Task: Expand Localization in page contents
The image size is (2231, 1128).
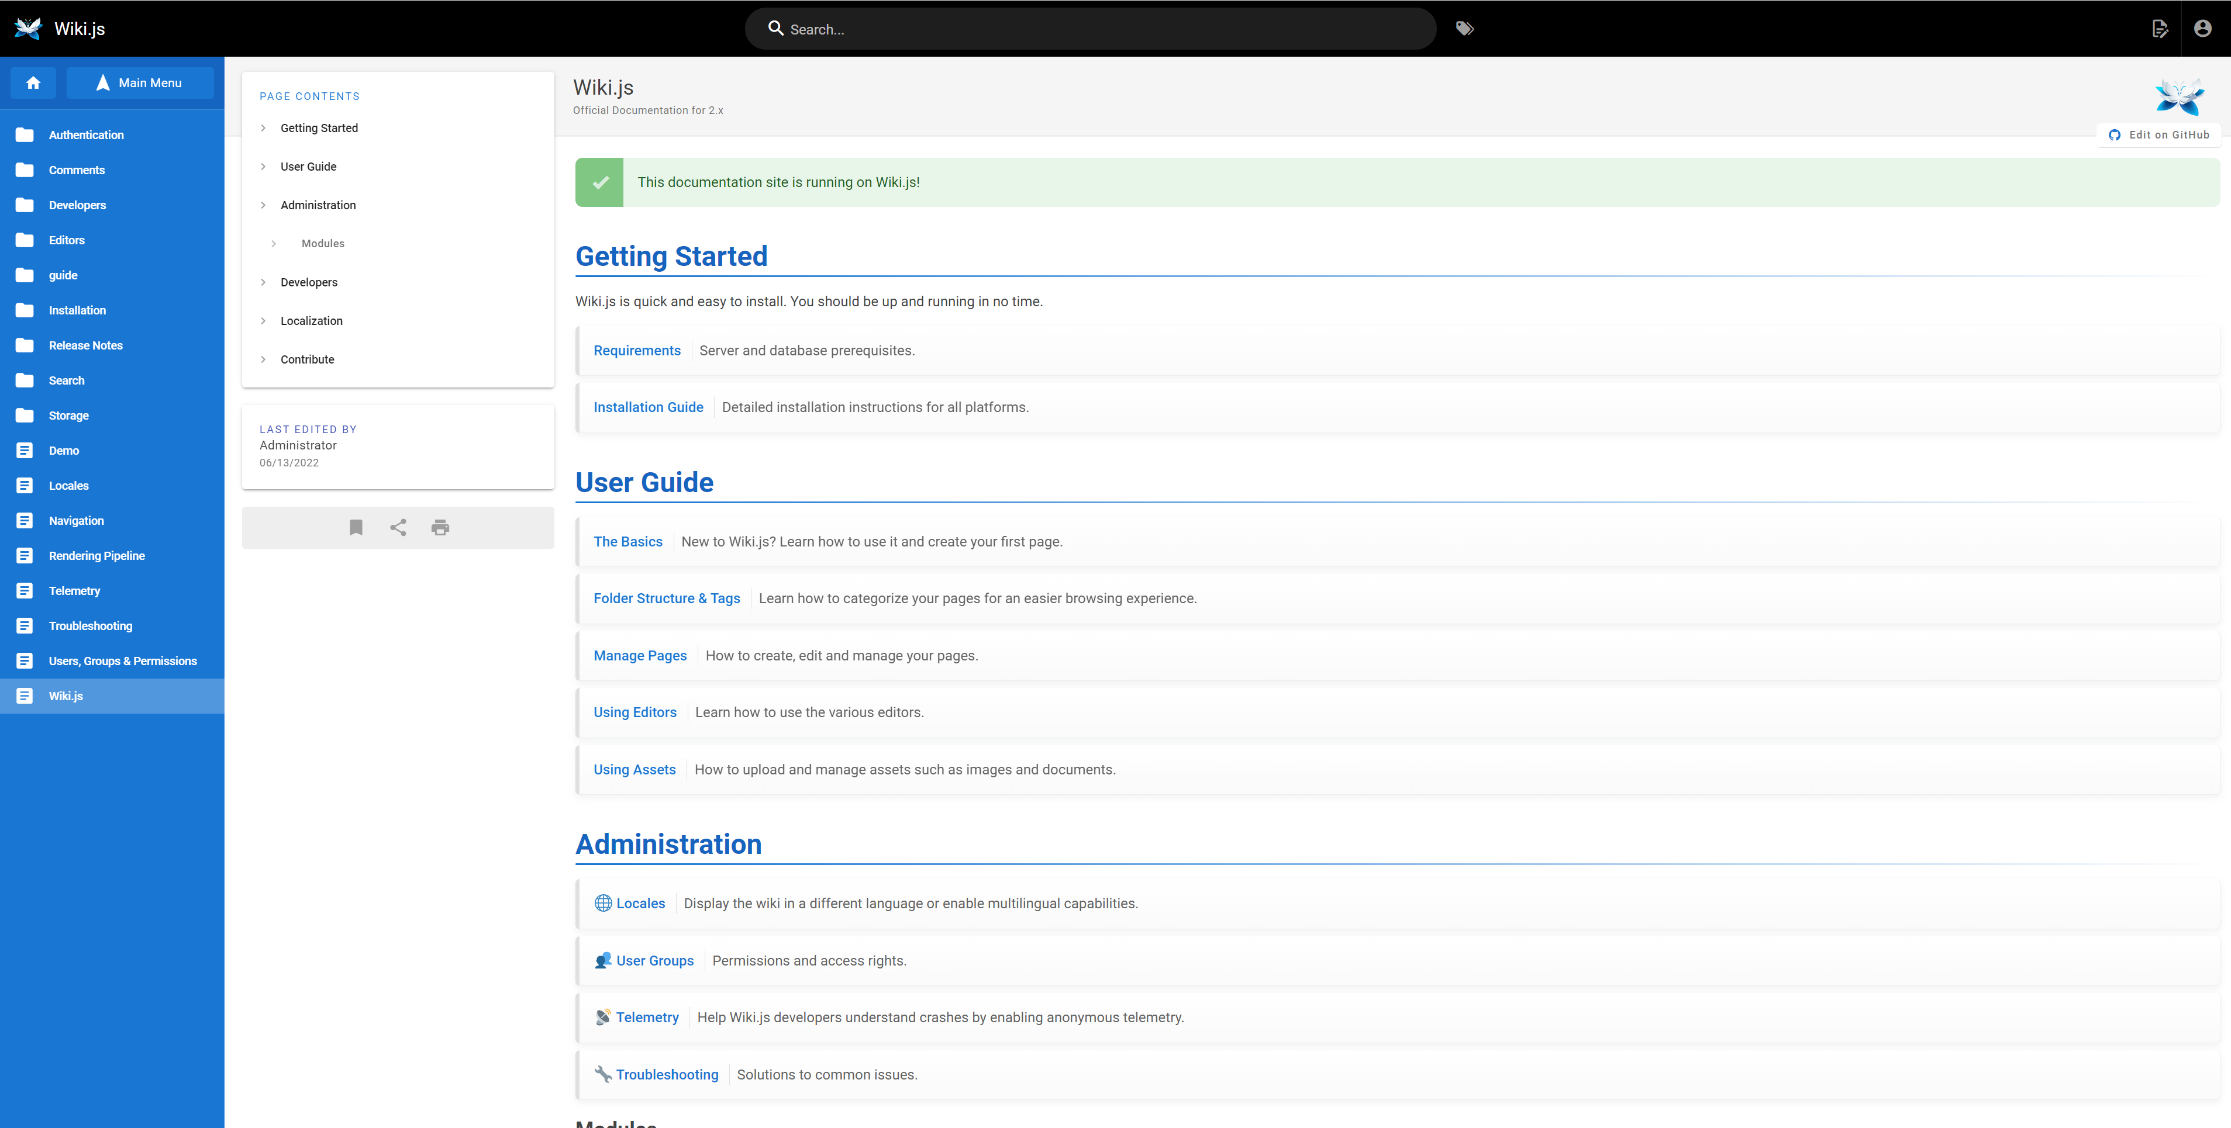Action: pyautogui.click(x=263, y=321)
